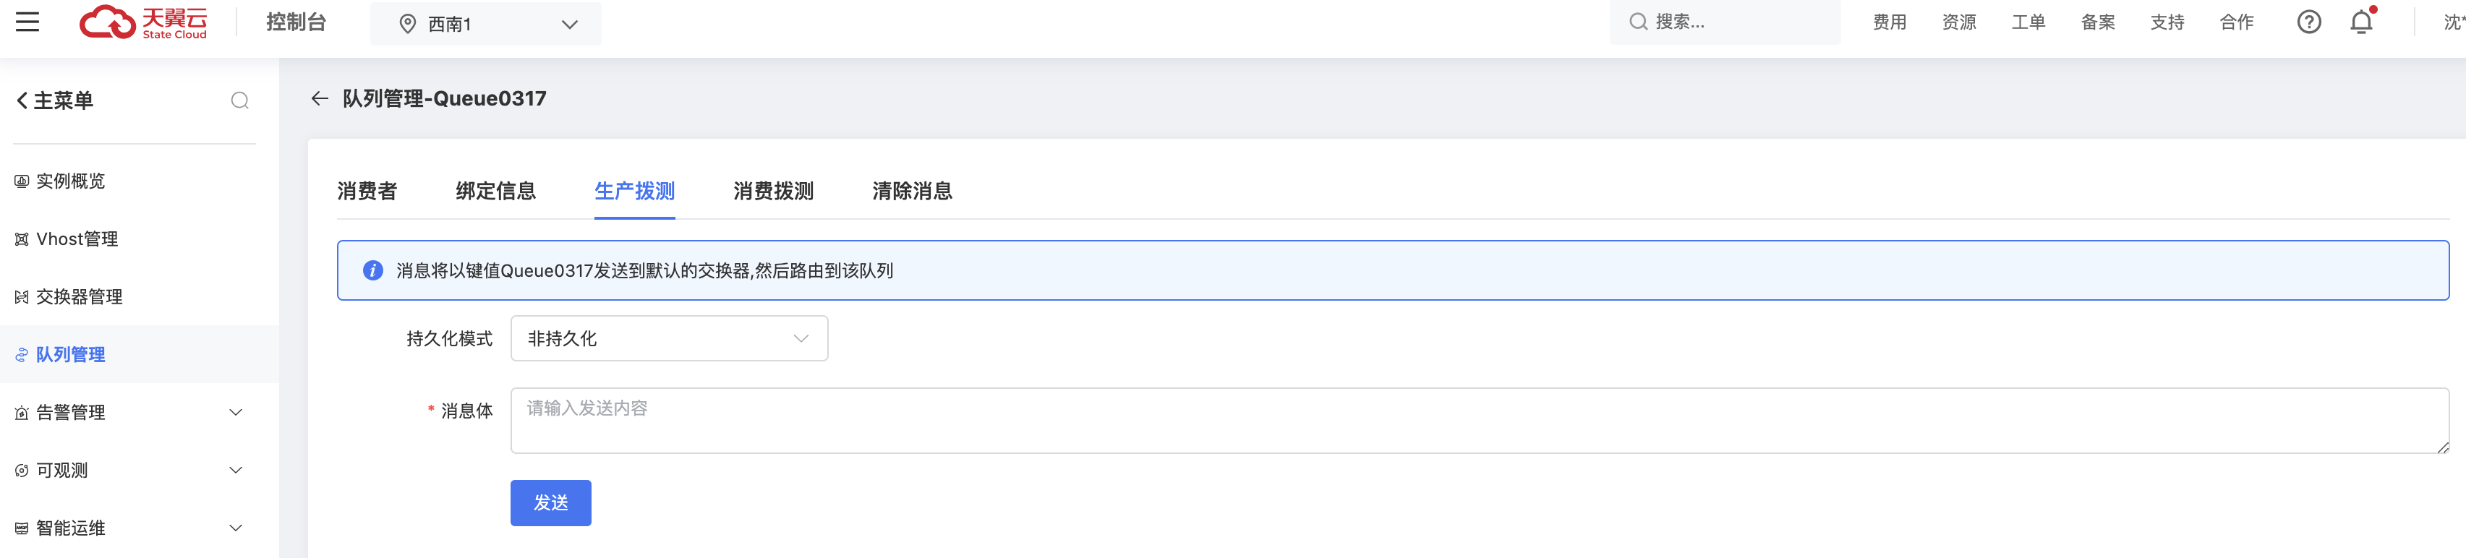Open the 西南1 region dropdown

click(486, 24)
